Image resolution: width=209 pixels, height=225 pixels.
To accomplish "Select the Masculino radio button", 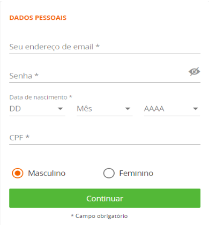I will tap(18, 173).
